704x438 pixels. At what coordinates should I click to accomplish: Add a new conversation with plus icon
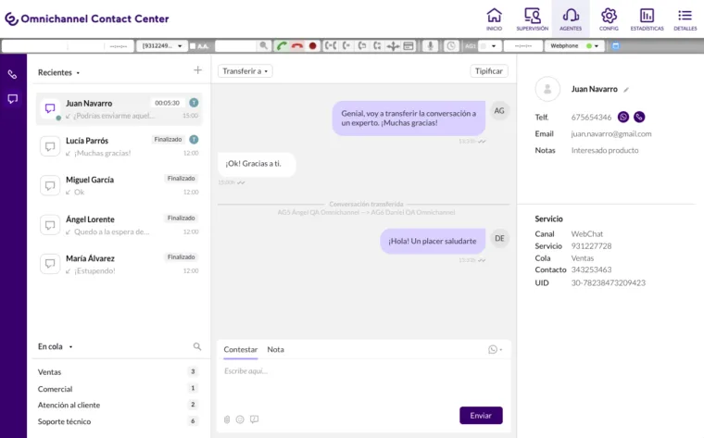197,70
